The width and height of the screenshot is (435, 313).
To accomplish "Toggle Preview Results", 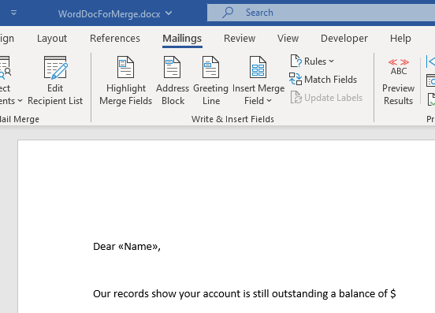I will tap(399, 81).
